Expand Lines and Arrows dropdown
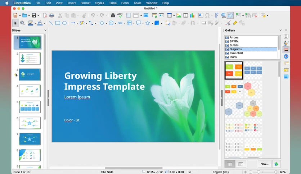This screenshot has height=174, width=301. [x=77, y=23]
